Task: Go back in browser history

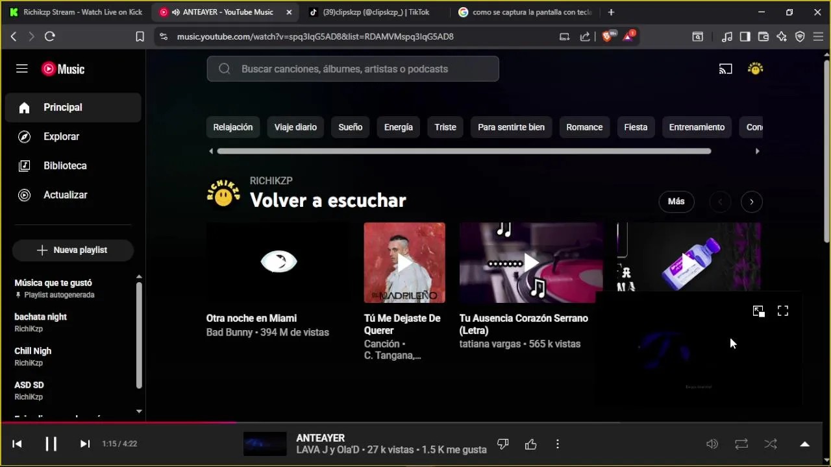Action: point(14,37)
